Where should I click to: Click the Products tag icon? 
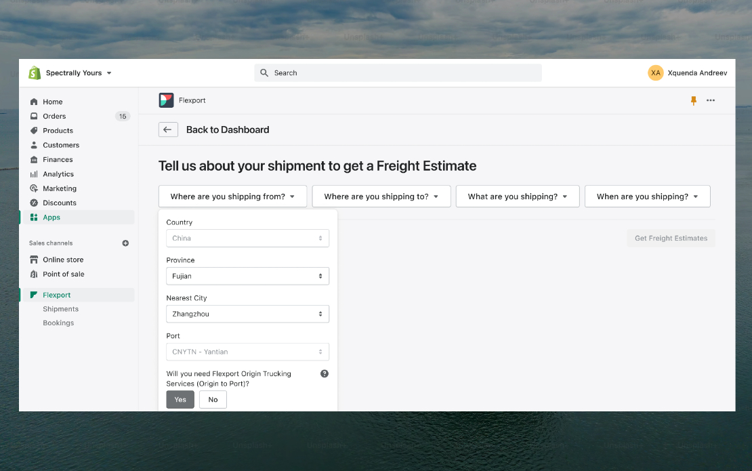point(34,131)
